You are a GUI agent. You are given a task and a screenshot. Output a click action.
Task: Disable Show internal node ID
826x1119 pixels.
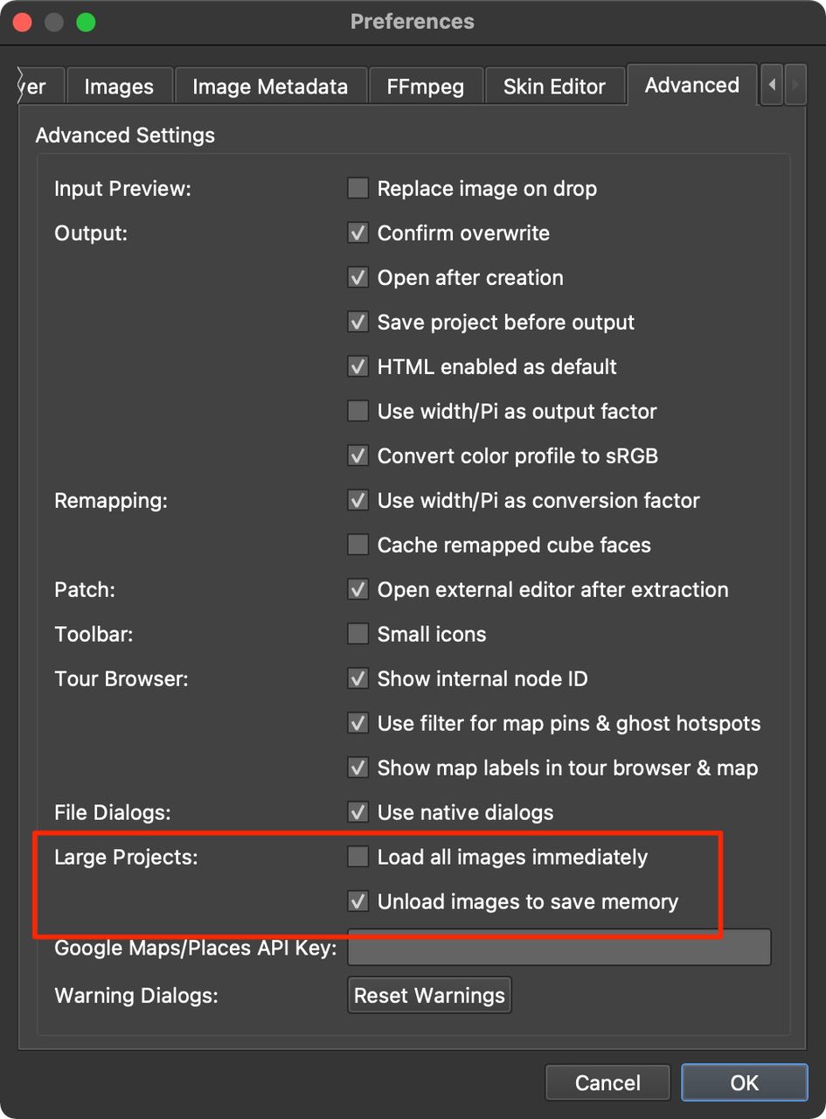click(357, 678)
